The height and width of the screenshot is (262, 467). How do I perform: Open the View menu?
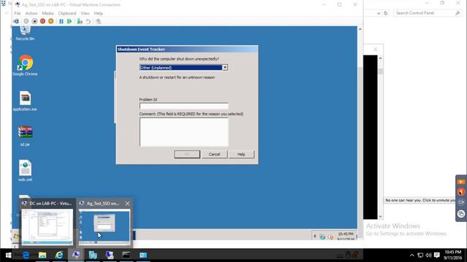click(85, 13)
